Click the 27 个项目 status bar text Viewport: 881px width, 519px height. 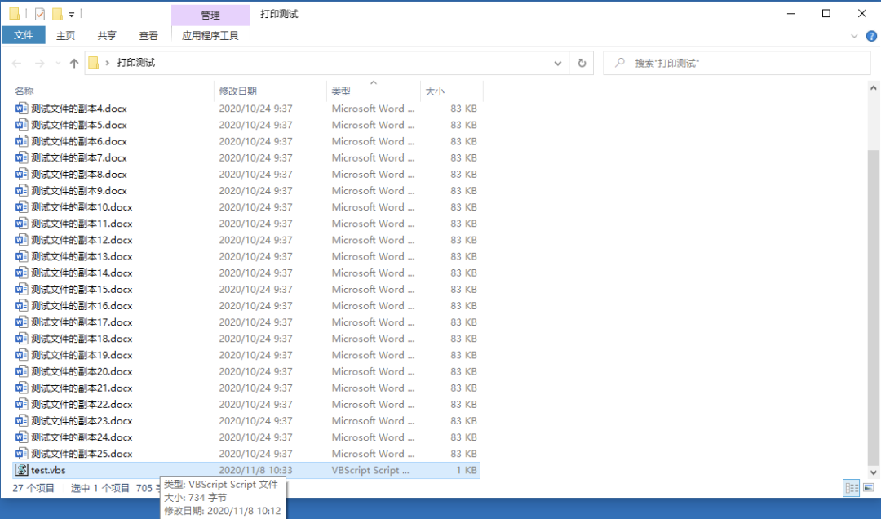click(x=33, y=488)
